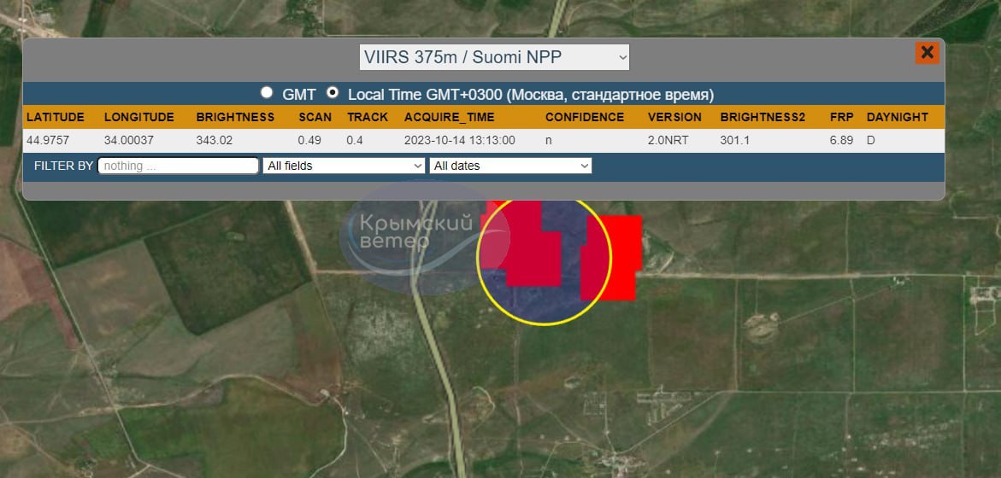
Task: Sort by the BRIGHTNESS2 column header
Action: tap(763, 117)
